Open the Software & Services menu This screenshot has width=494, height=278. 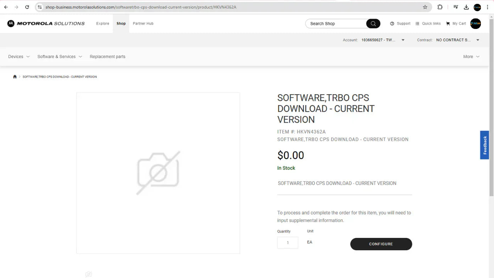56,56
